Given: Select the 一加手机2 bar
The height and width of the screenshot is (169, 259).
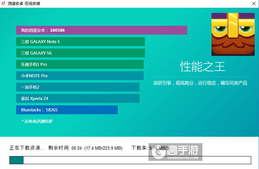Looking at the screenshot, I should click(78, 87).
